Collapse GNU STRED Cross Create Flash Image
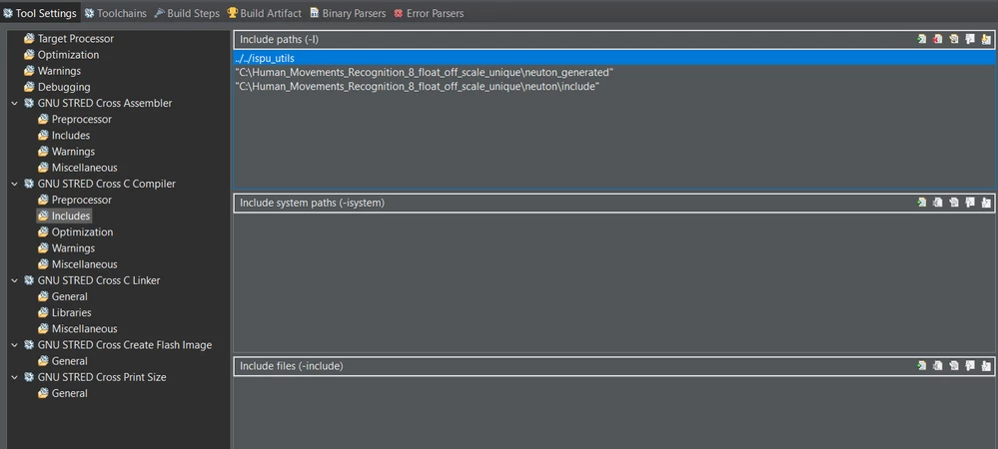This screenshot has height=449, width=998. pos(14,344)
